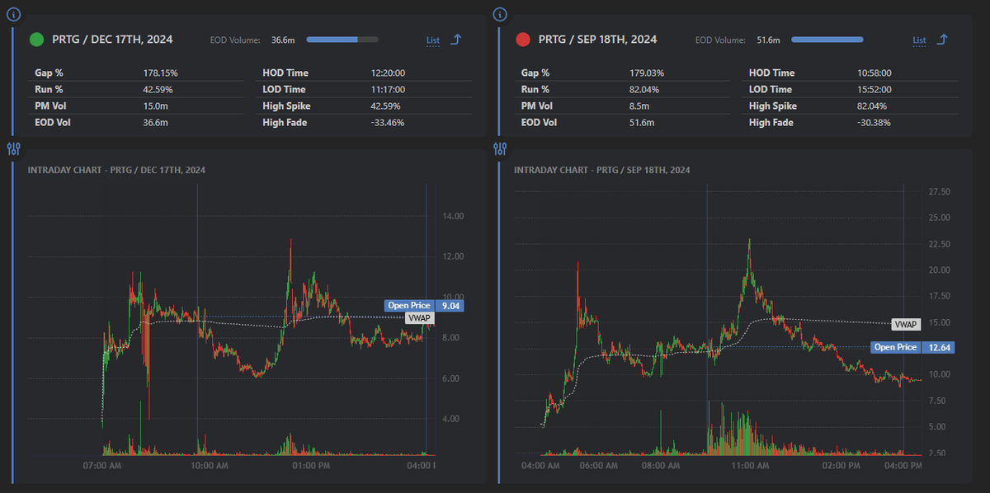Click share arrow for Dec 17th panel
The height and width of the screenshot is (493, 990).
(x=455, y=40)
